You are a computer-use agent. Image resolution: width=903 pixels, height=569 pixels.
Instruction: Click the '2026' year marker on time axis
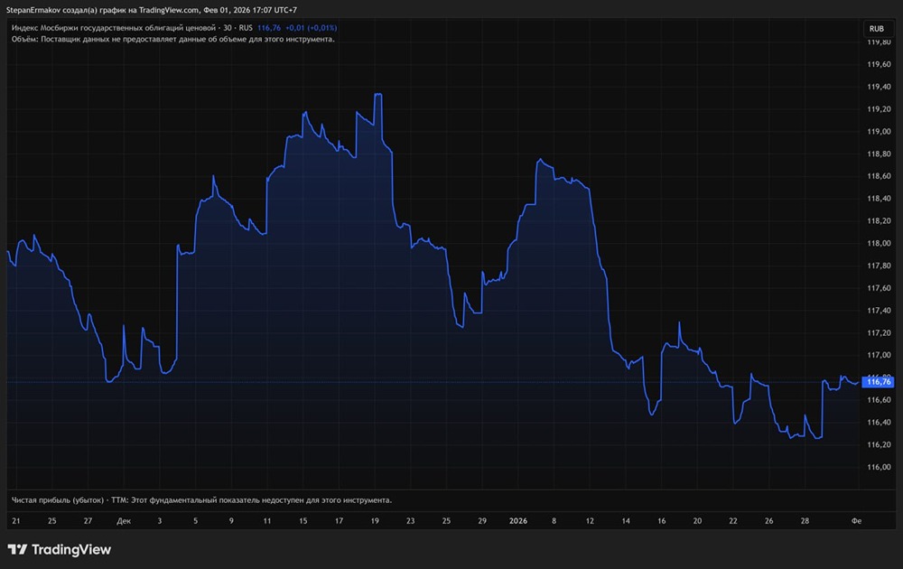click(x=518, y=521)
